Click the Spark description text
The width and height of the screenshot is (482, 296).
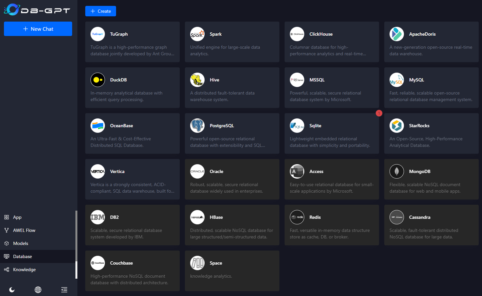click(x=225, y=50)
